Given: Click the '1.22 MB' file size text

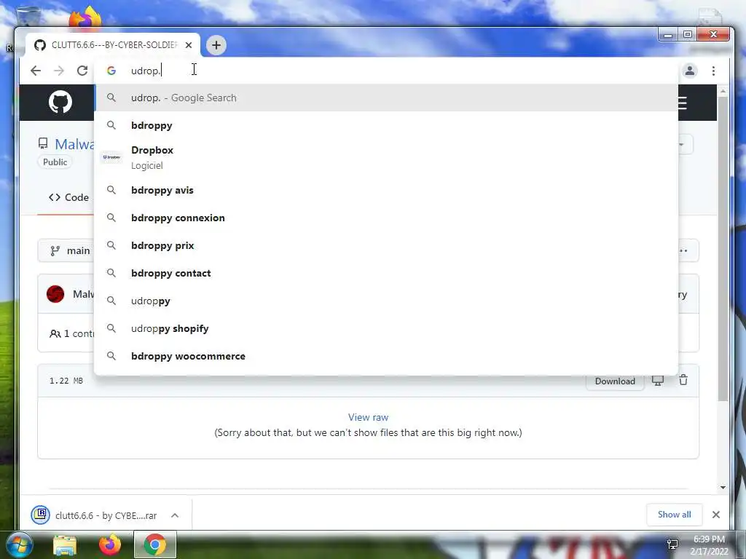Looking at the screenshot, I should point(66,381).
